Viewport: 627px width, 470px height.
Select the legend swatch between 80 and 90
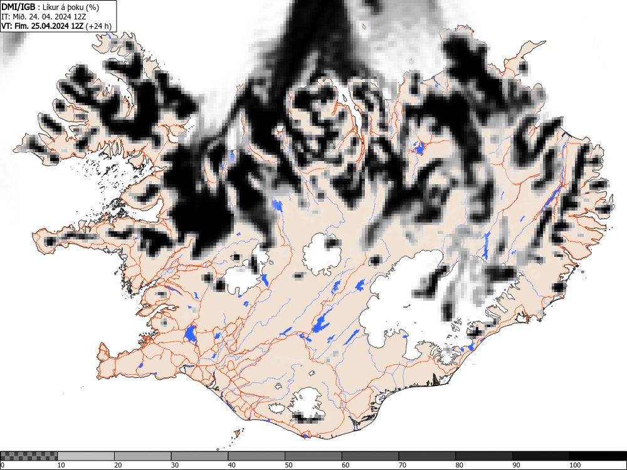pos(483,456)
